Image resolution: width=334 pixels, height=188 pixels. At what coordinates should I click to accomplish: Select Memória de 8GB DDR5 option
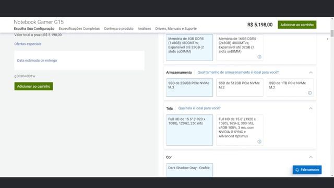pos(189,48)
